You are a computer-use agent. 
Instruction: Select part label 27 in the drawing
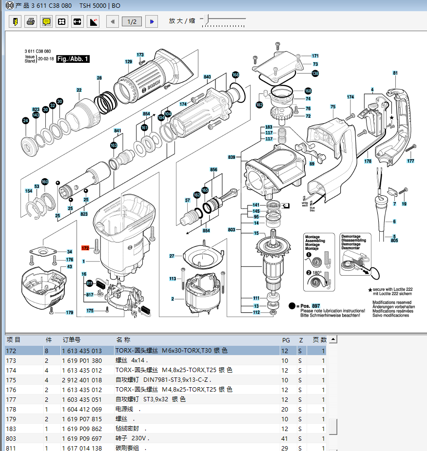point(172,256)
